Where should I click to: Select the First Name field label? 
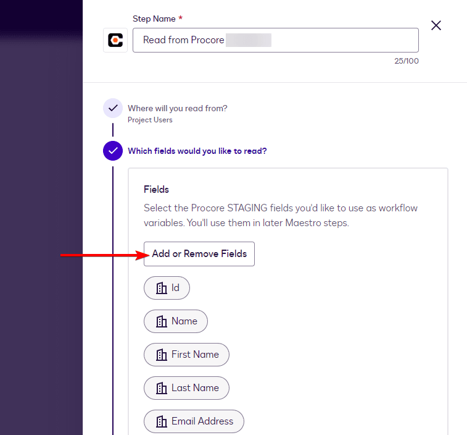click(x=195, y=355)
